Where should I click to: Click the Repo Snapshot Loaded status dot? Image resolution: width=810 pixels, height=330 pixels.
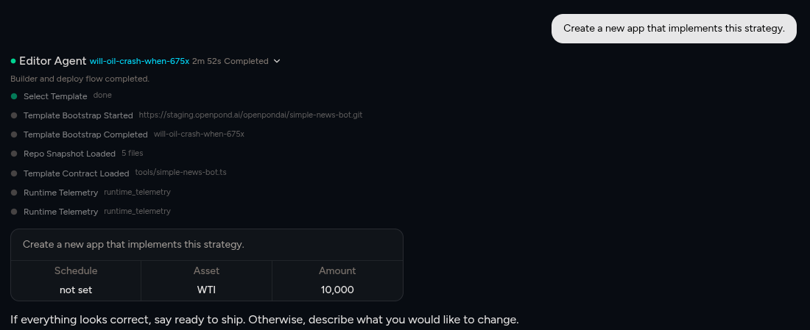pyautogui.click(x=14, y=154)
